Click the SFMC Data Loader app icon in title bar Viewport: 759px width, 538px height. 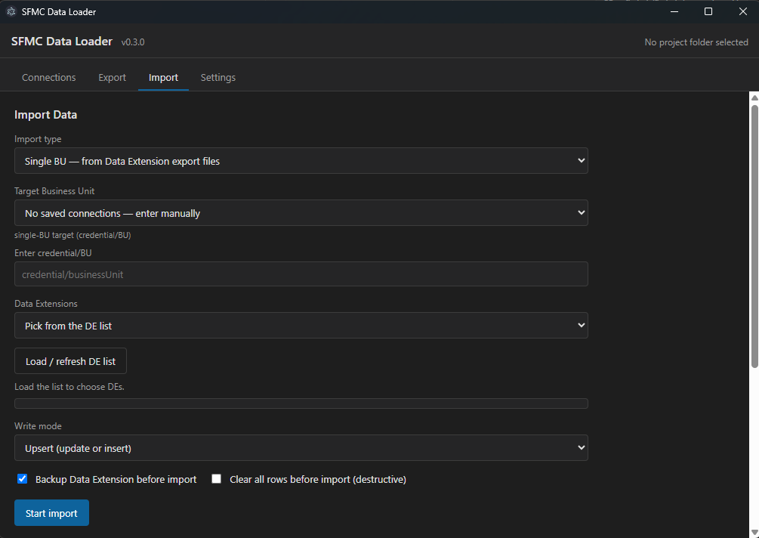tap(11, 11)
